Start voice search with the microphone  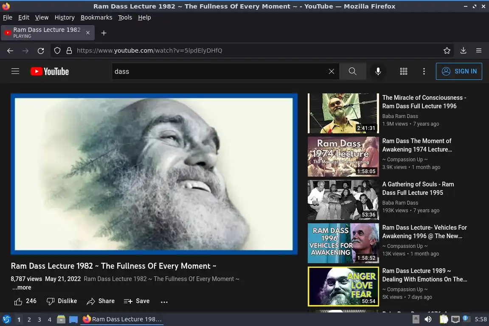tap(378, 71)
